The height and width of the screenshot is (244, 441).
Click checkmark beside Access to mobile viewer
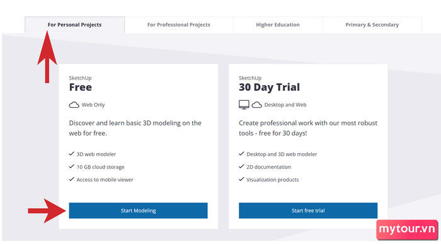pyautogui.click(x=71, y=179)
